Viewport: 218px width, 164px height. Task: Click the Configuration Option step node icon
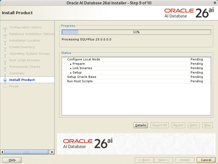5,27
